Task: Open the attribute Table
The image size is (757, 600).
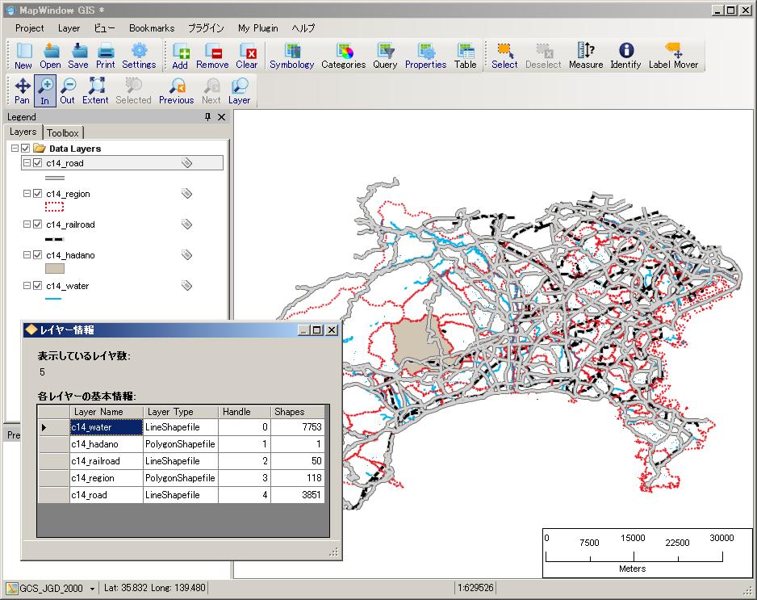Action: [x=466, y=55]
